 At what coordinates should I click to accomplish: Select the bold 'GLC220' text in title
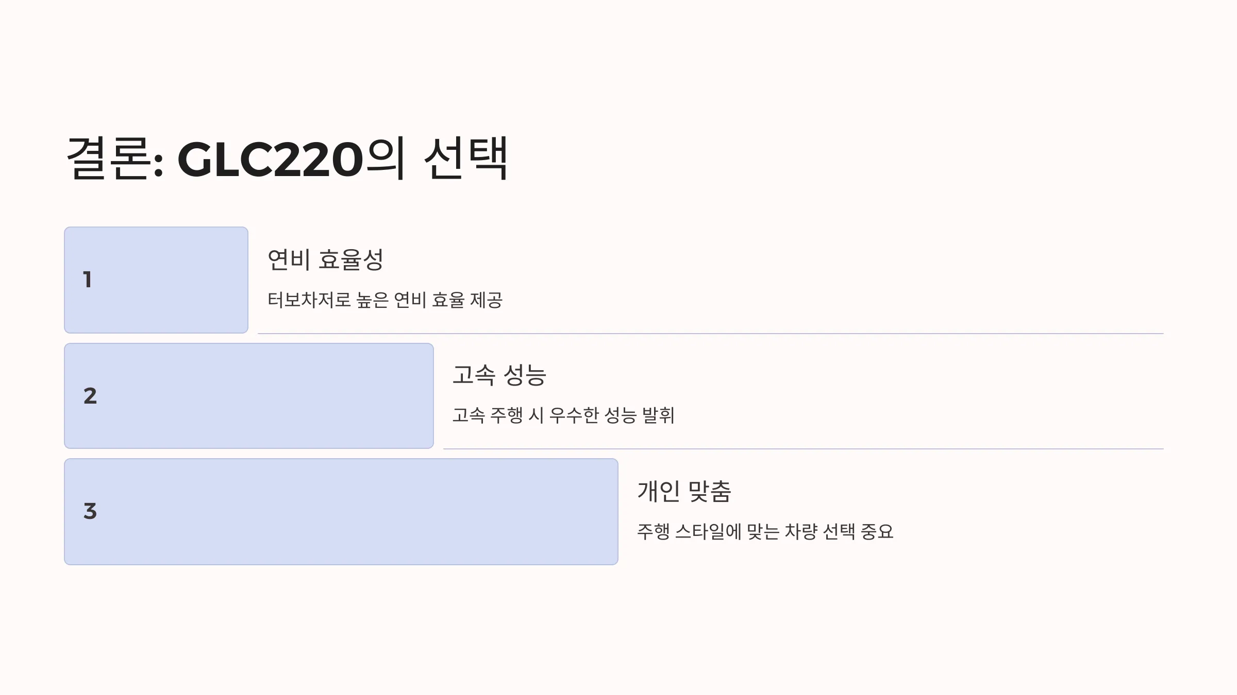(x=270, y=160)
